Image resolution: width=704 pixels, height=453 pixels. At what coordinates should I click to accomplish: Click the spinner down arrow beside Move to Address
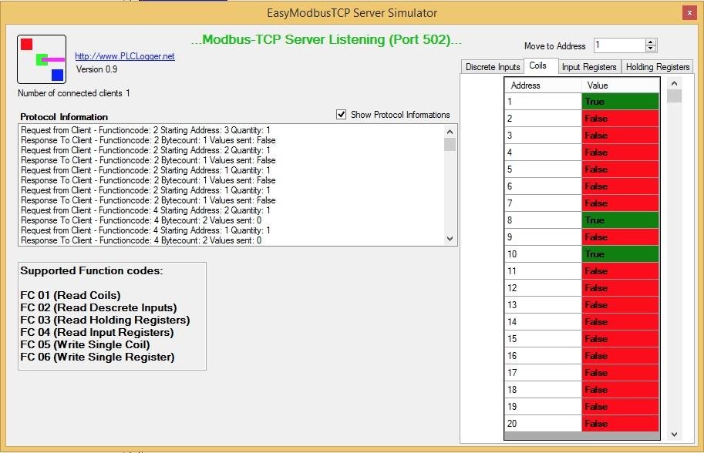(x=651, y=49)
